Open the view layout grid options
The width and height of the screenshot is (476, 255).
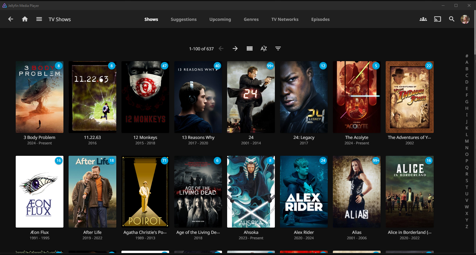click(x=249, y=49)
